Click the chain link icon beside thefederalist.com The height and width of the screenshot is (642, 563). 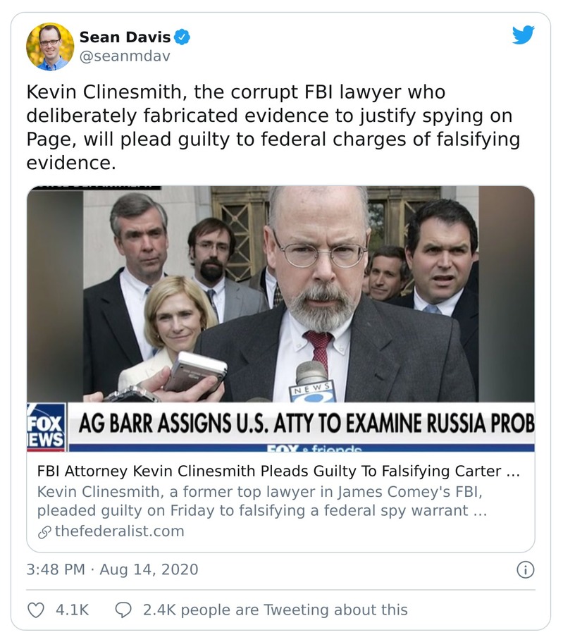point(44,531)
